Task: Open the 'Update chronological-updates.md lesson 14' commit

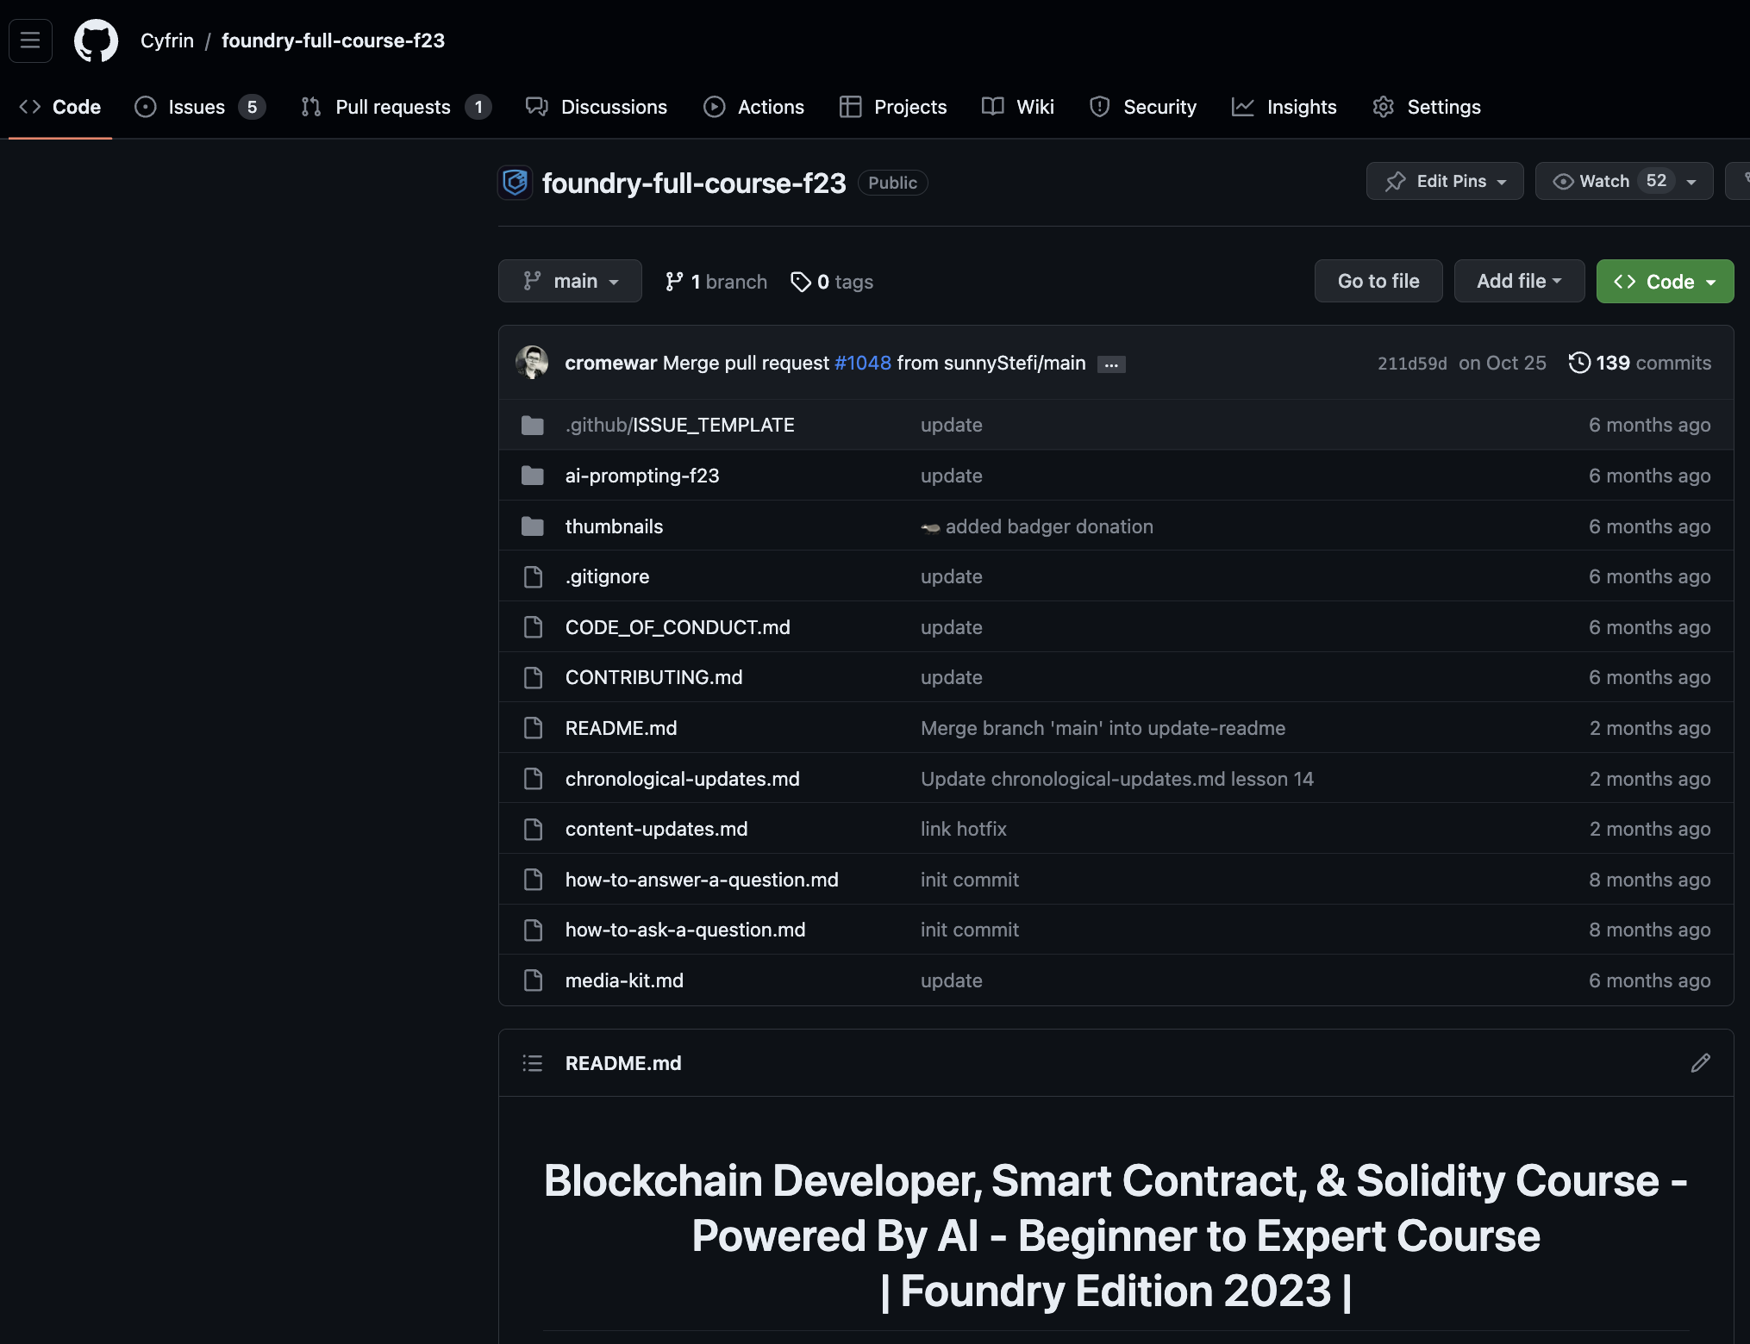Action: (1117, 779)
